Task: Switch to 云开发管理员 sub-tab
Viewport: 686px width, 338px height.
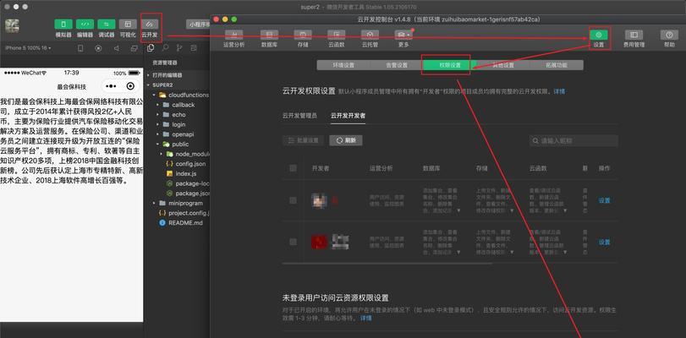Action: coord(299,116)
